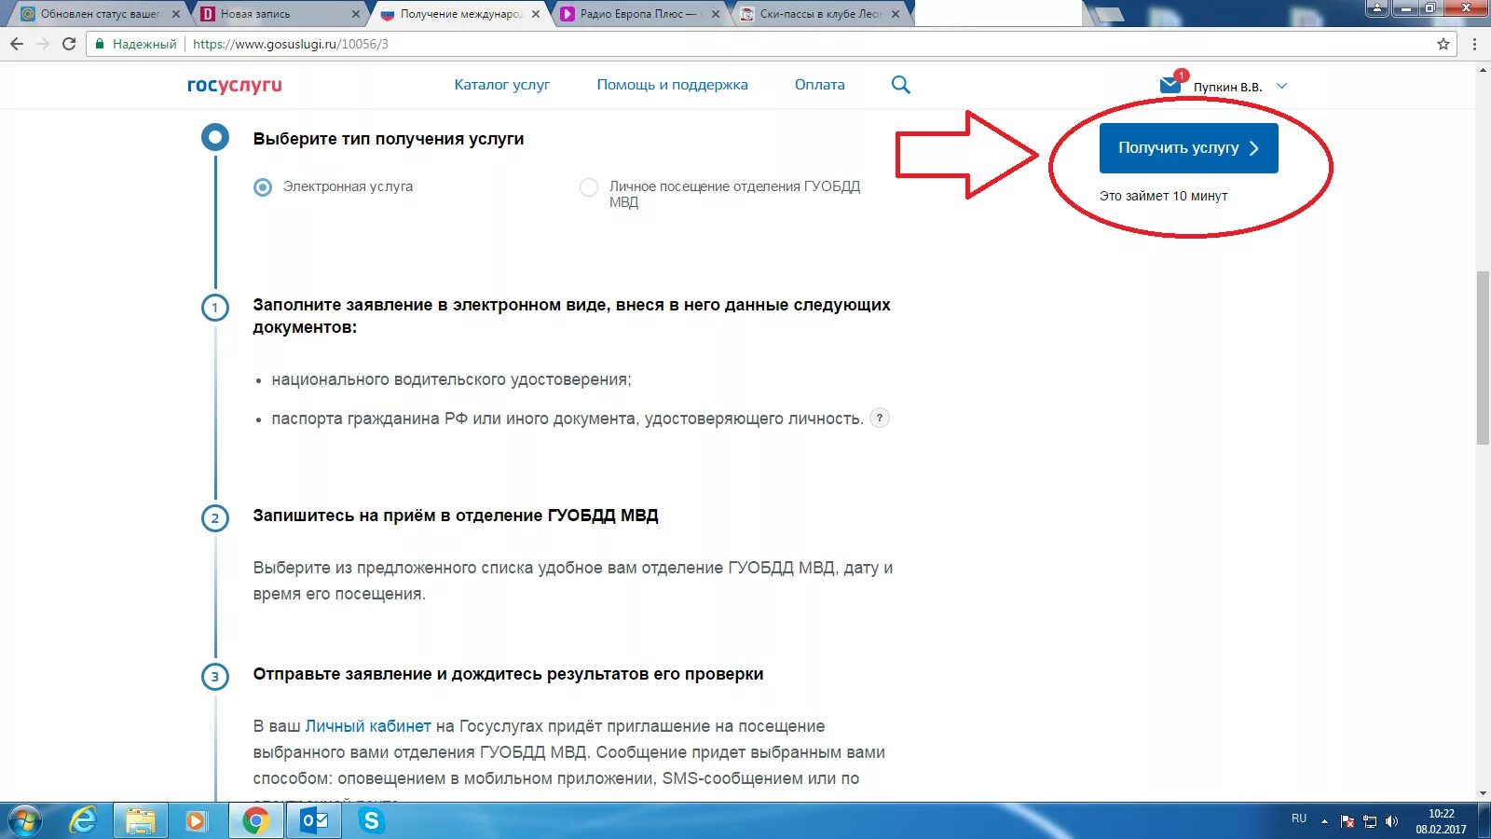The height and width of the screenshot is (839, 1491).
Task: Open Skype from the taskbar
Action: pyautogui.click(x=372, y=821)
